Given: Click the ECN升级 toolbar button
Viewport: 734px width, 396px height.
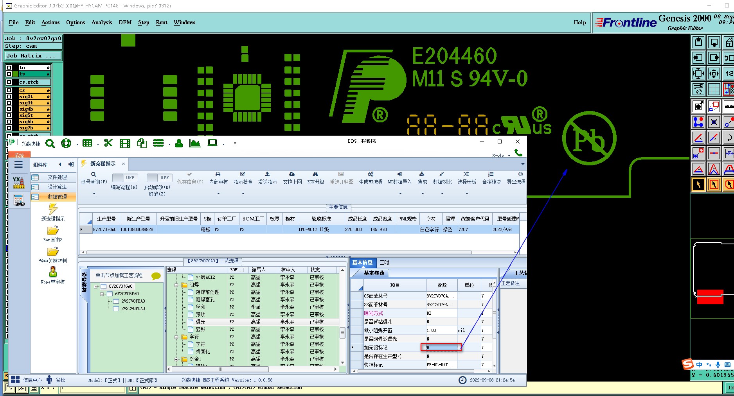Looking at the screenshot, I should 315,178.
